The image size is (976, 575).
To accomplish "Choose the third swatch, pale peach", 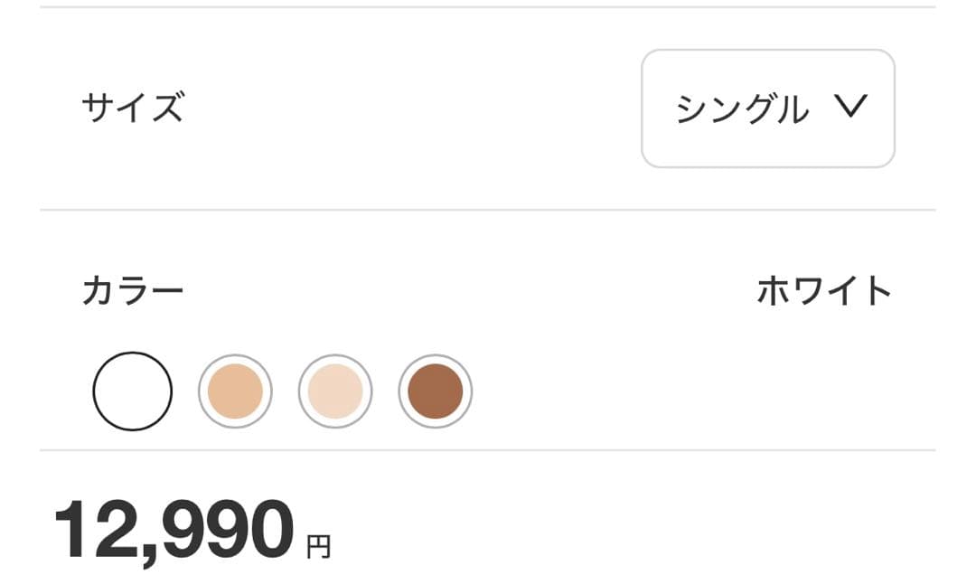I will point(335,391).
